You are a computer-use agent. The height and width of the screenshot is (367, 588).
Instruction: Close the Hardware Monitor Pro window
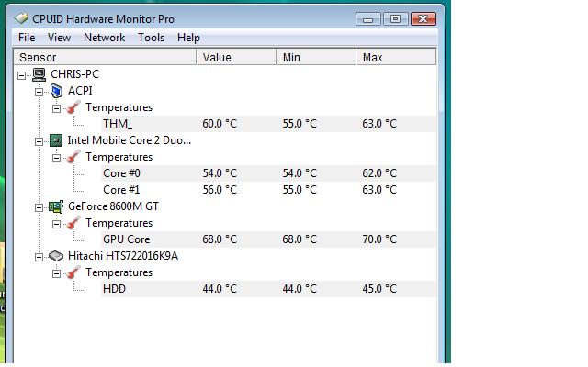coord(423,18)
